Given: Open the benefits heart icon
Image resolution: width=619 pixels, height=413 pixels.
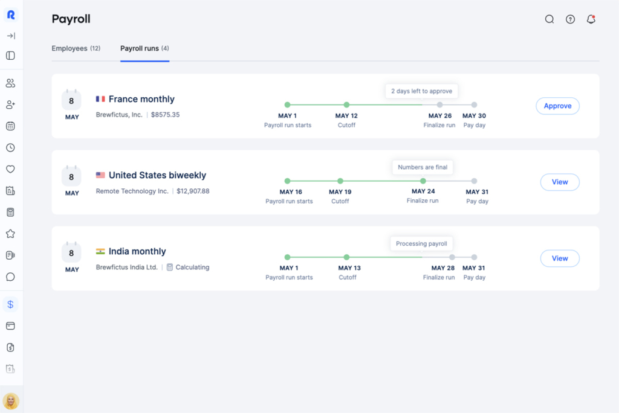Looking at the screenshot, I should (x=10, y=169).
